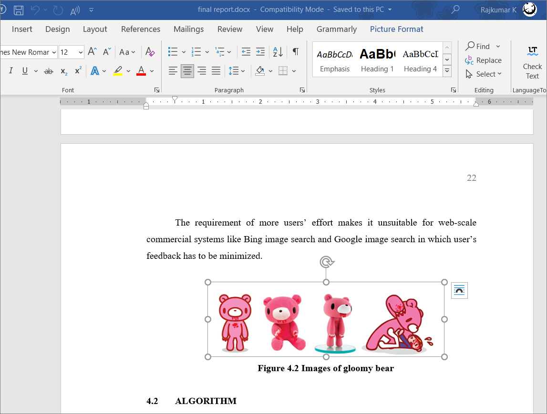Select the numbered list icon

[x=196, y=51]
